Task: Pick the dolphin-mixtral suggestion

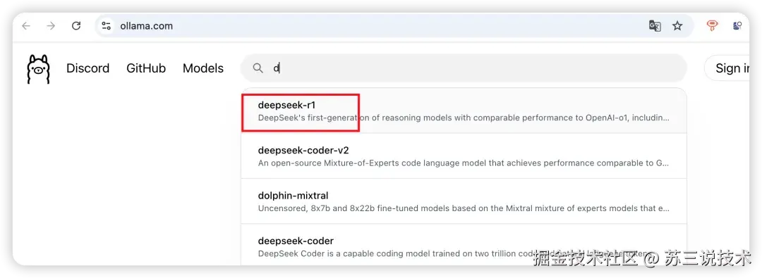Action: [x=464, y=201]
